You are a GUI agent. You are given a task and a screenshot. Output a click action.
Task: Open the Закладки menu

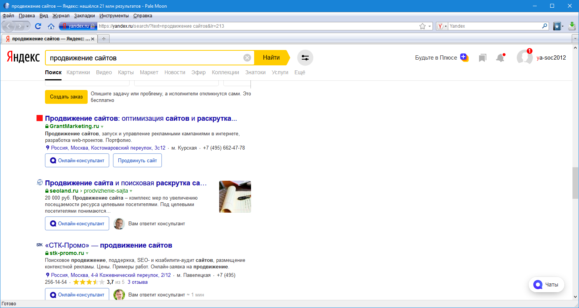[x=85, y=16]
